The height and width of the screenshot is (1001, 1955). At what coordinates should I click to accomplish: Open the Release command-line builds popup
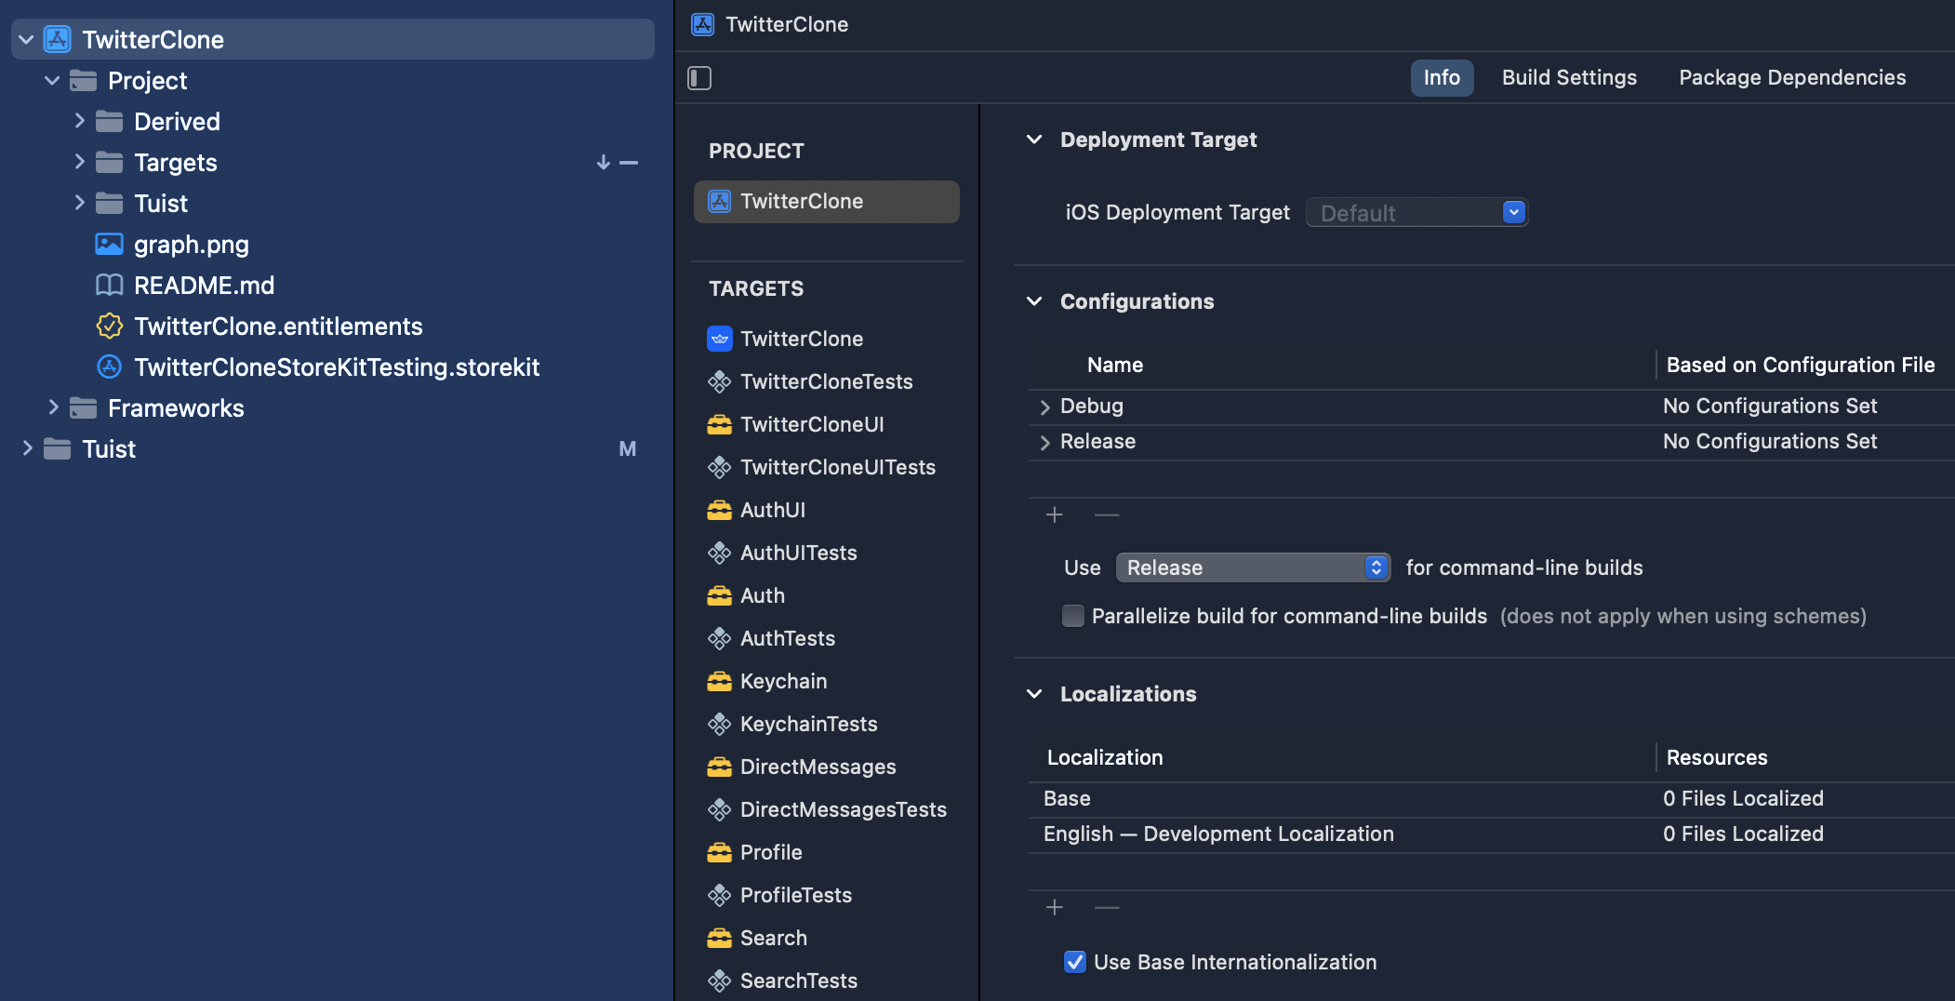pos(1252,567)
